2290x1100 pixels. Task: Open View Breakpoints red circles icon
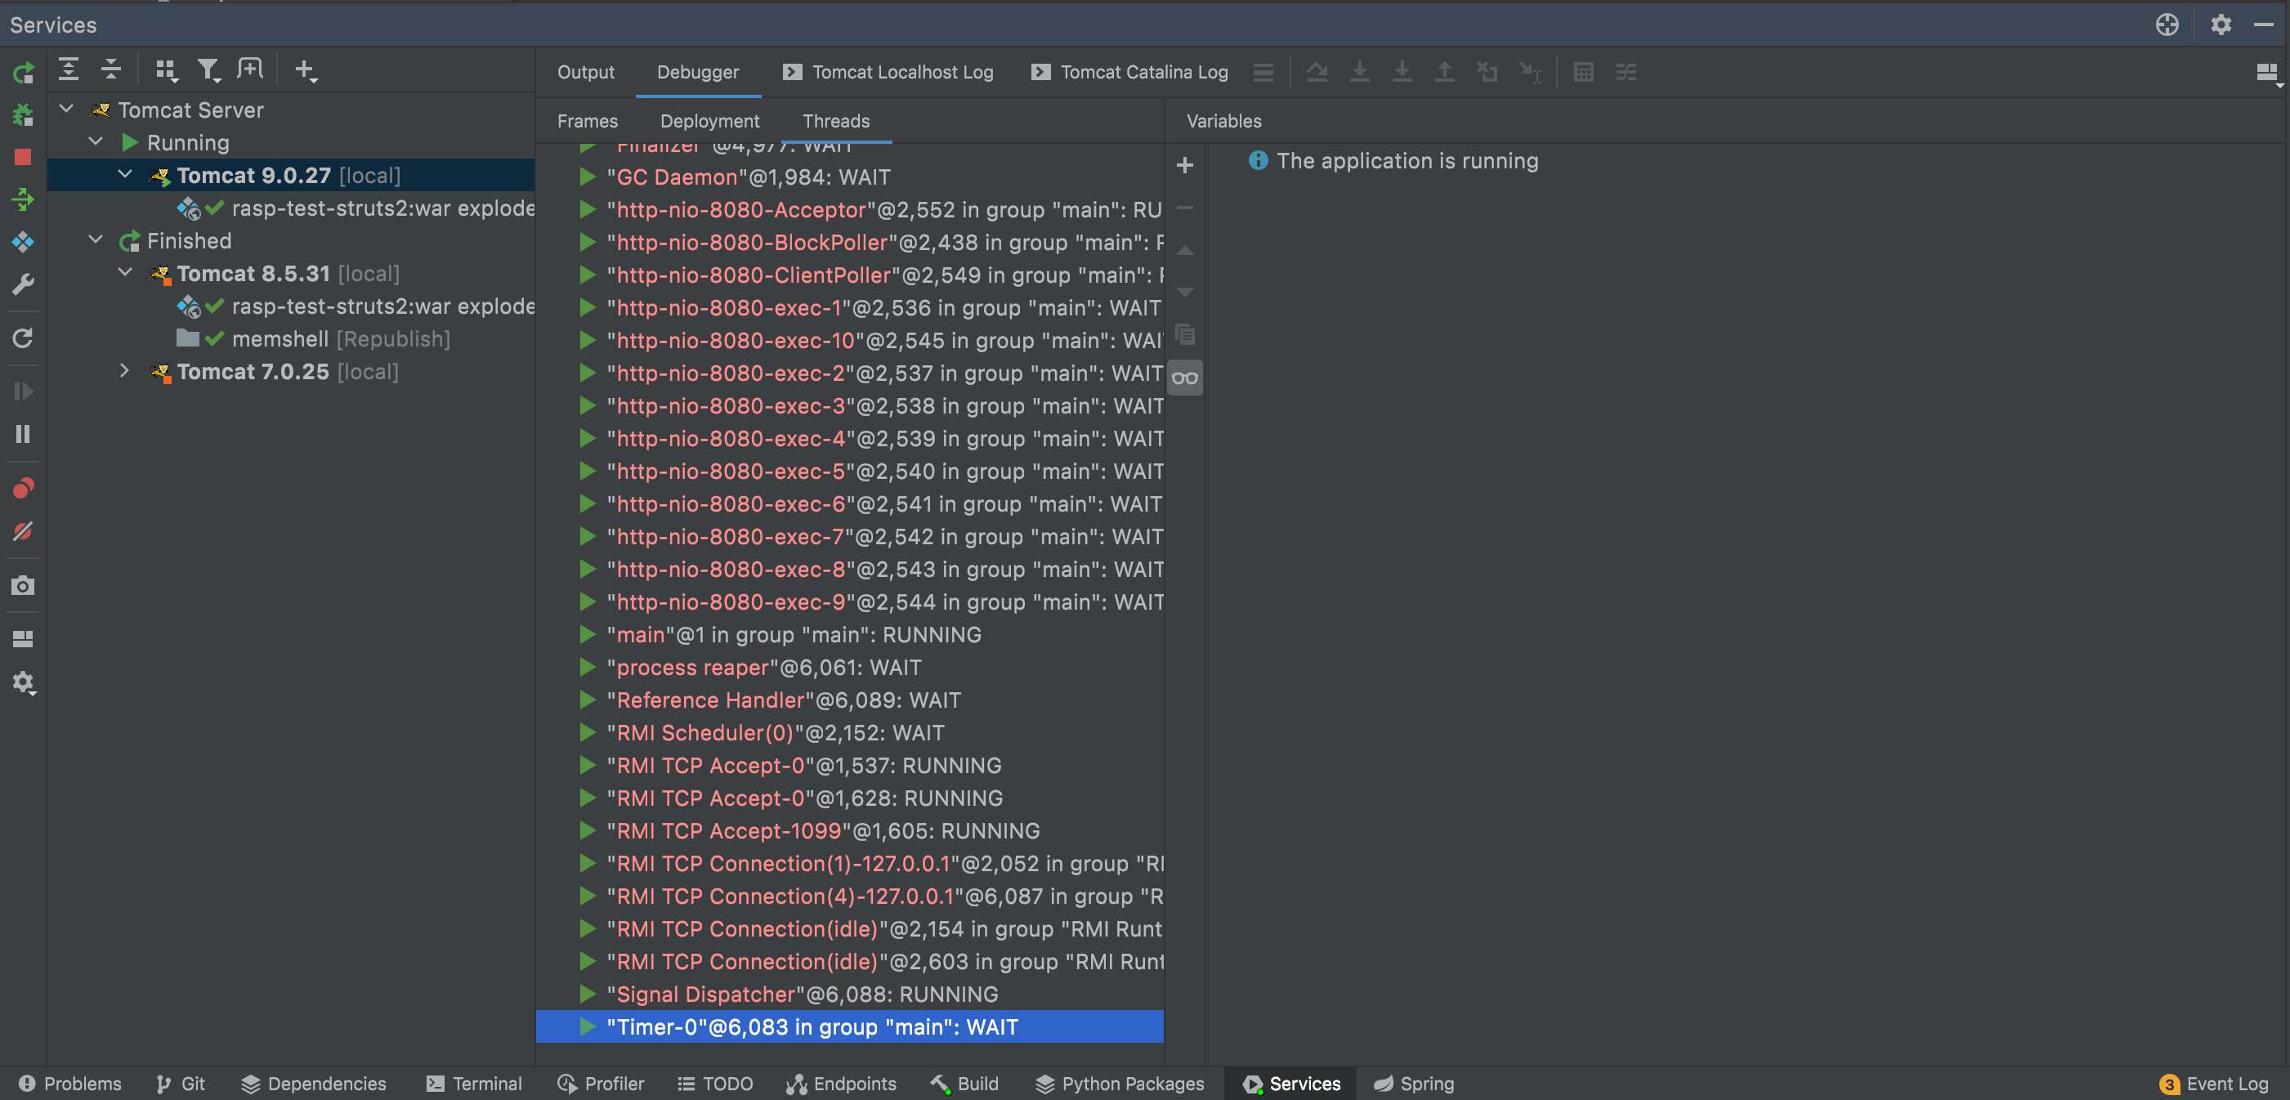pos(23,488)
